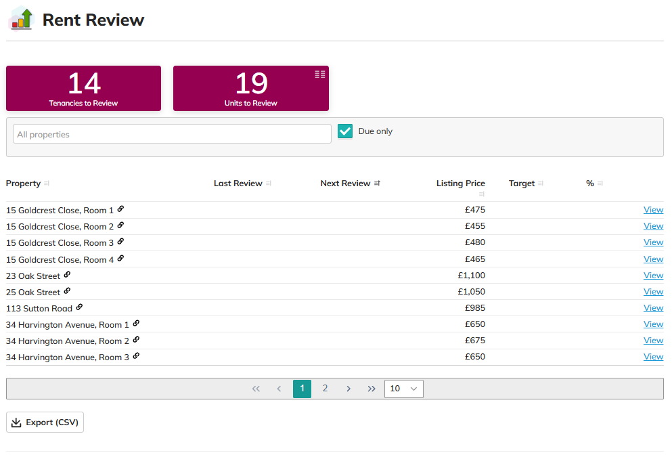Click link icon next to 34 Harvington Avenue, Room 2
The height and width of the screenshot is (457, 672).
pyautogui.click(x=136, y=340)
